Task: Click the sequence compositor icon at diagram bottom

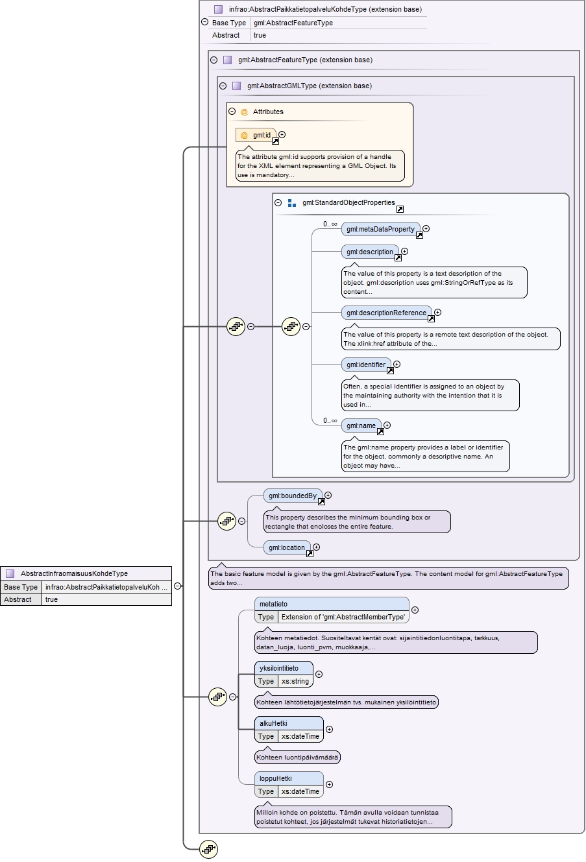Action: click(x=208, y=849)
